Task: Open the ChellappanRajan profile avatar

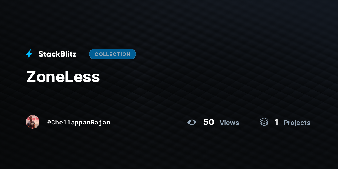Action: (x=33, y=122)
